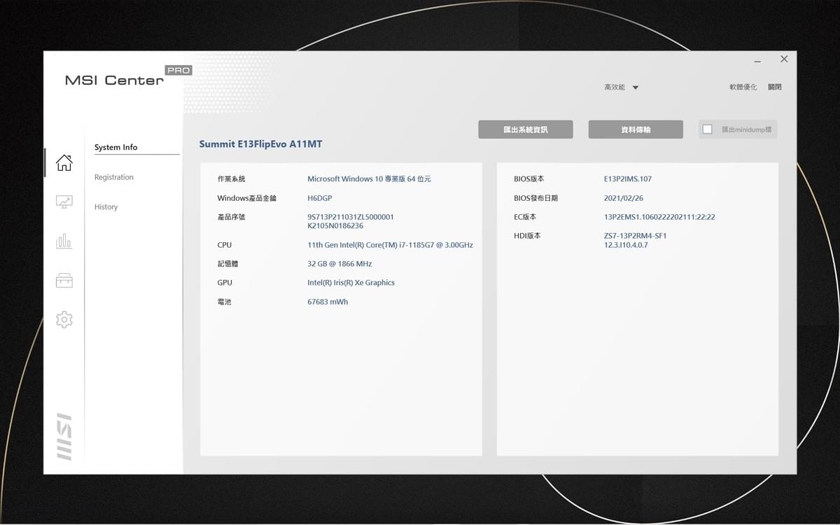Click the 匯出系統資訊 button
Screen dimensions: 840x525
point(526,129)
